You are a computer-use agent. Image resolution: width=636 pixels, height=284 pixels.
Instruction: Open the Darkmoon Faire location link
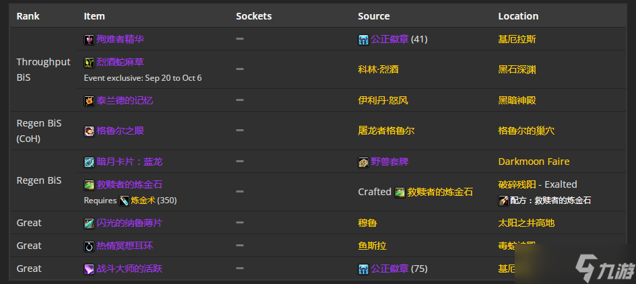click(x=534, y=162)
